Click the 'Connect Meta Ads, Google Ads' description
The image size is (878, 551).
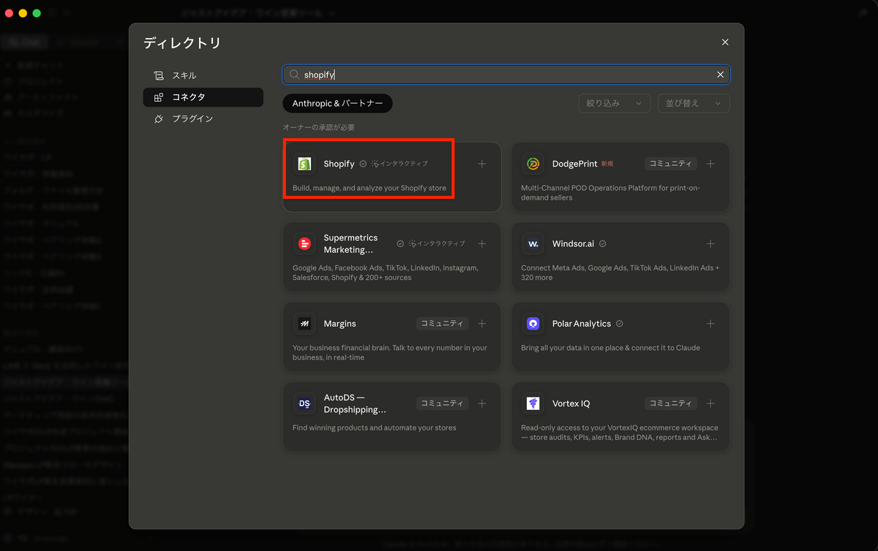[620, 273]
